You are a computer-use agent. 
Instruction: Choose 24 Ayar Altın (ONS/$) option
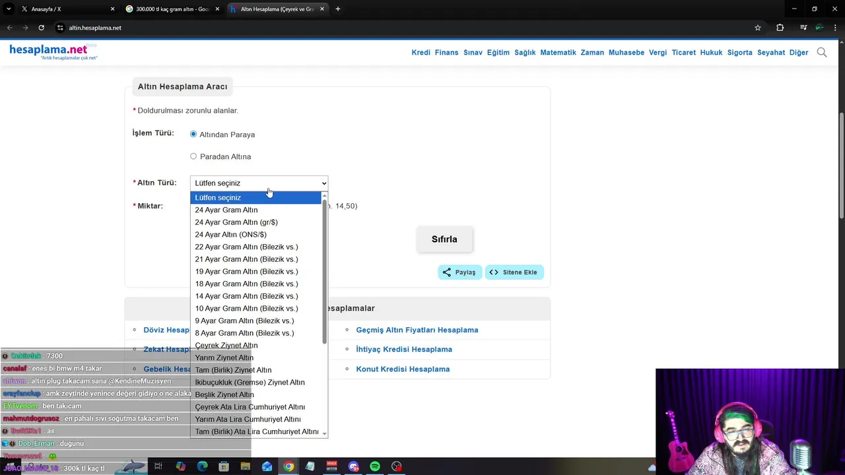255,234
